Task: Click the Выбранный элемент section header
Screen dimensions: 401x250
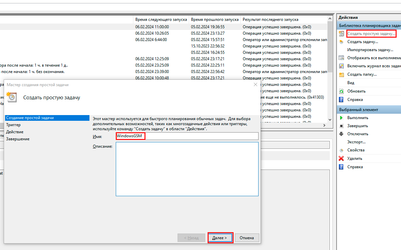Action: (369, 110)
